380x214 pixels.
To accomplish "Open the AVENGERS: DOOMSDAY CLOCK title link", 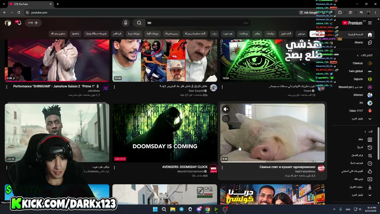I will pos(185,167).
